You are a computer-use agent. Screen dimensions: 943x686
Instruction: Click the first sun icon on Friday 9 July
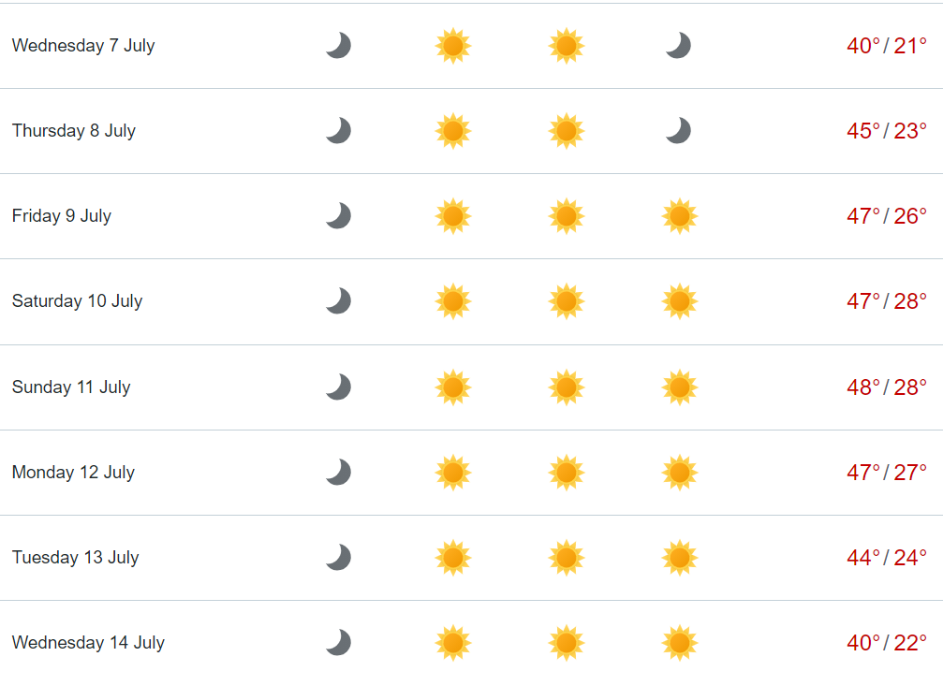point(453,216)
